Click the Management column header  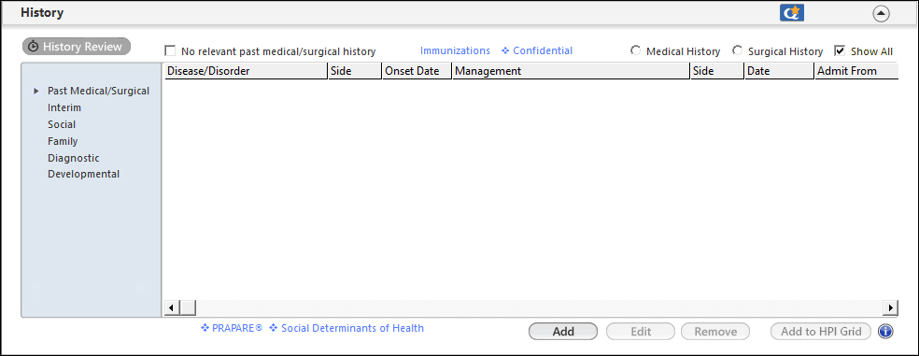(571, 71)
